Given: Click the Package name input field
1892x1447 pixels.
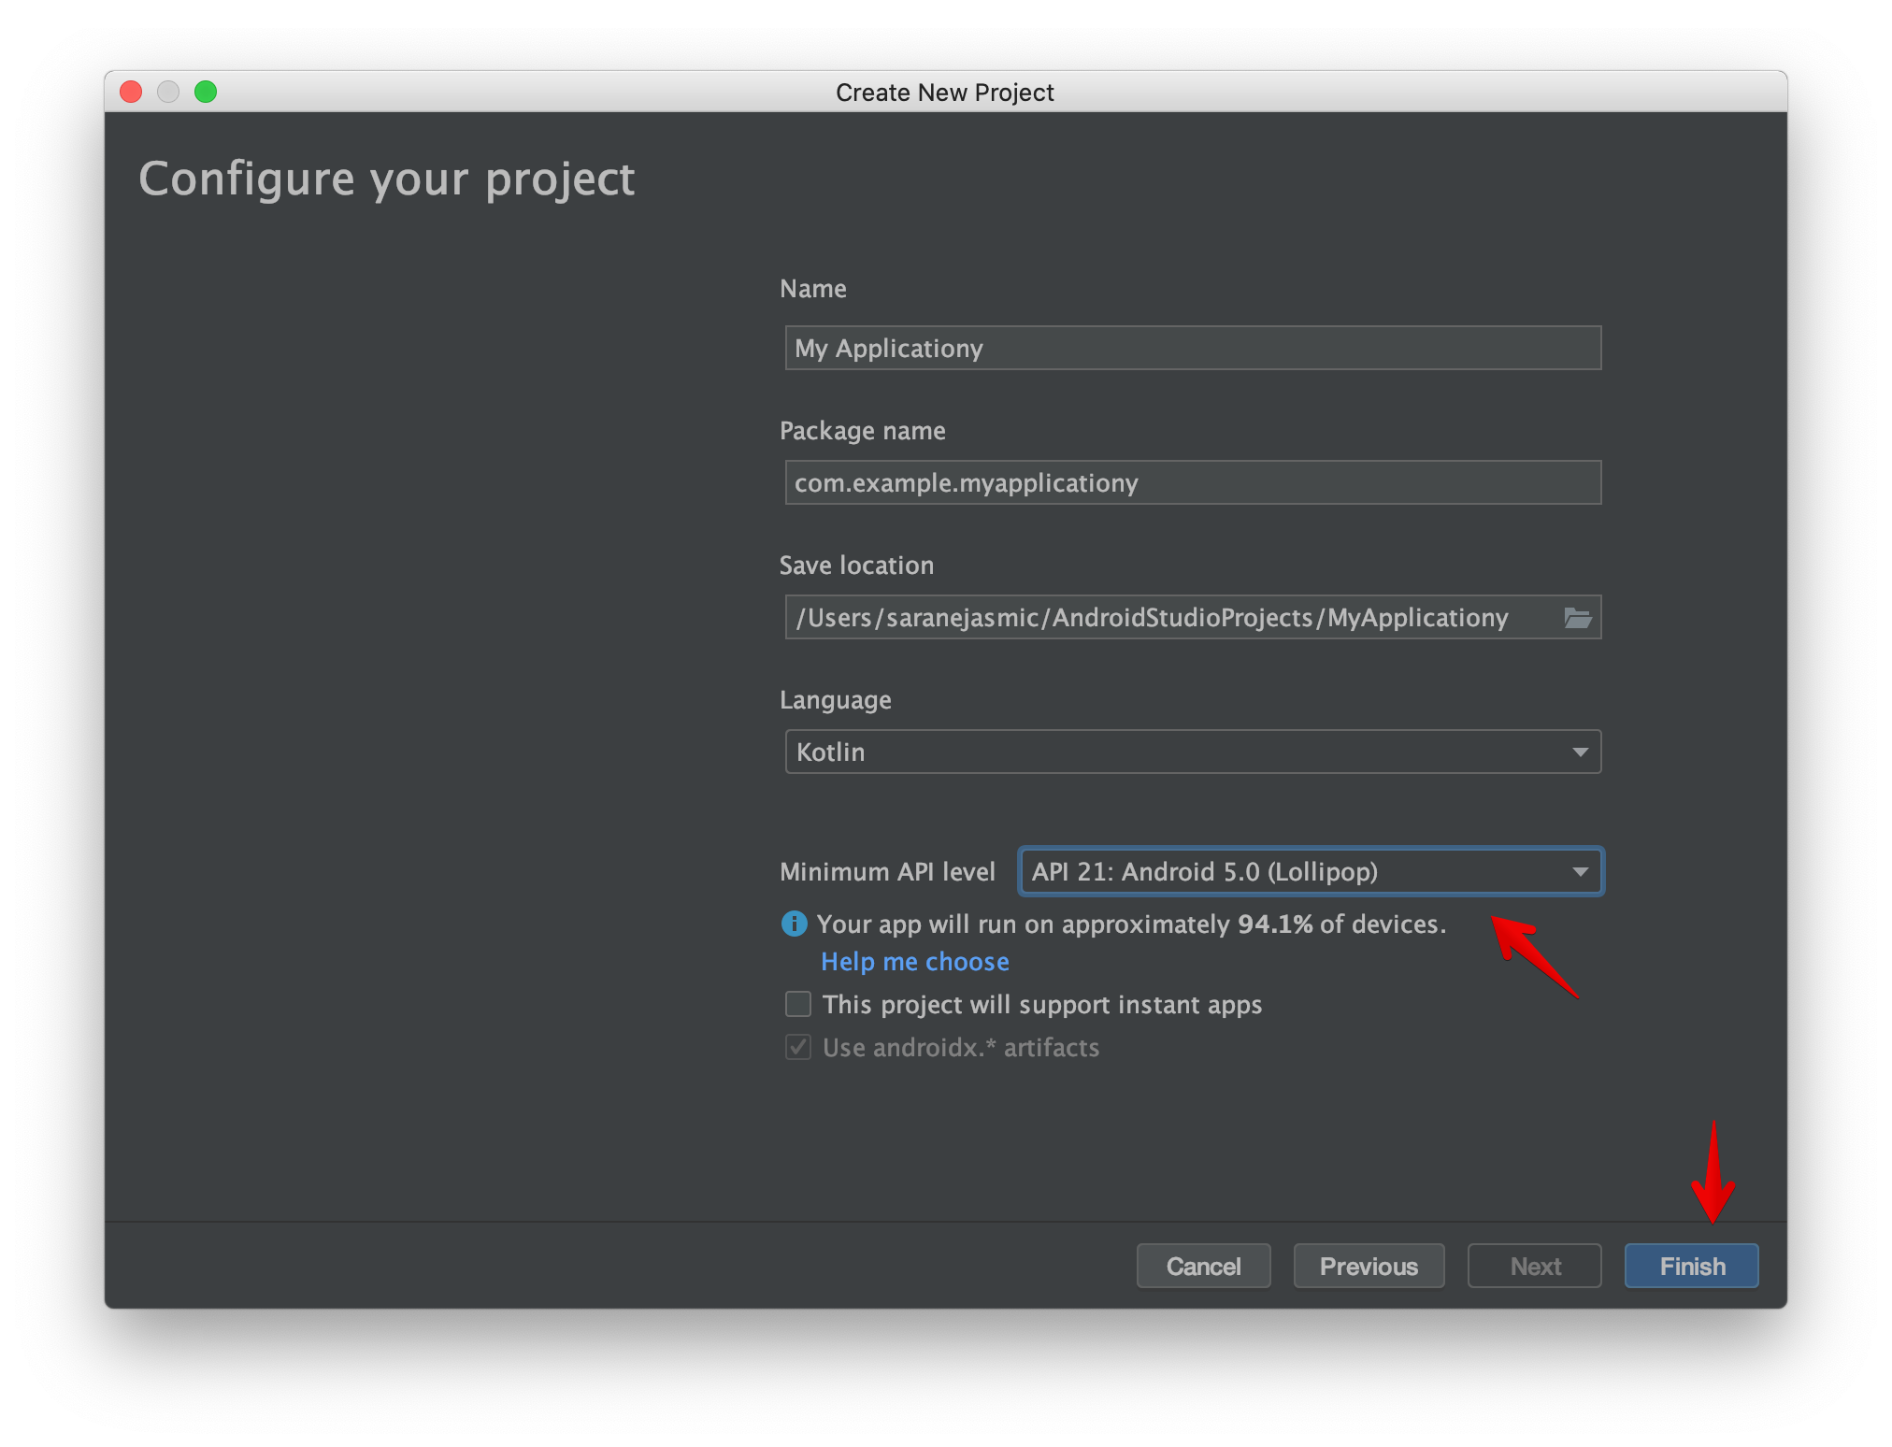Looking at the screenshot, I should 1193,482.
